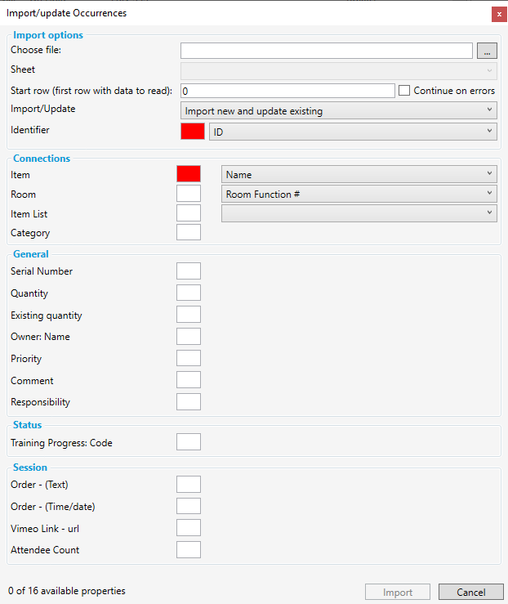
Task: Click the Room column box
Action: 189,194
